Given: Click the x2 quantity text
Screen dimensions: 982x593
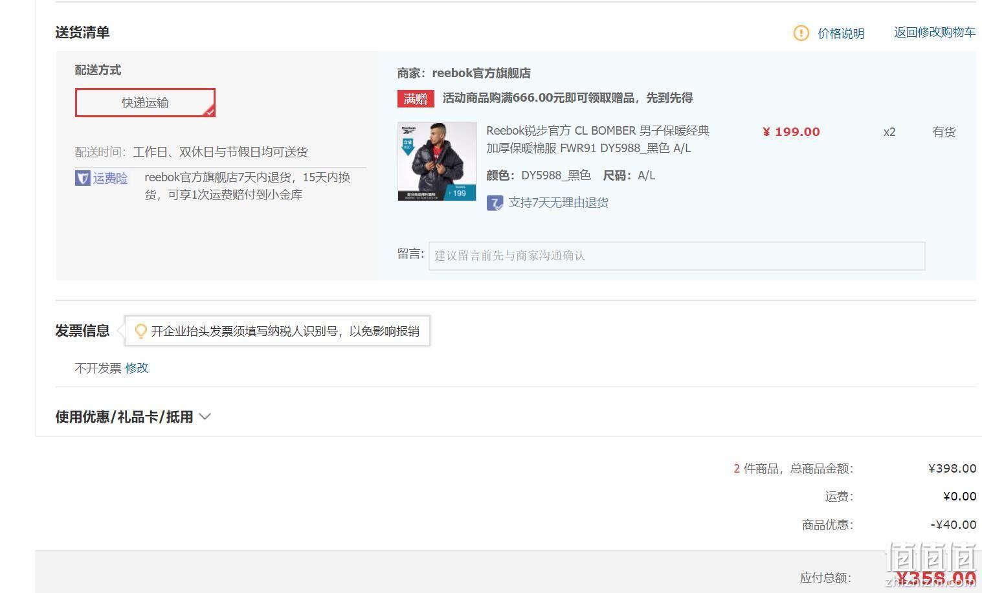Looking at the screenshot, I should coord(889,132).
